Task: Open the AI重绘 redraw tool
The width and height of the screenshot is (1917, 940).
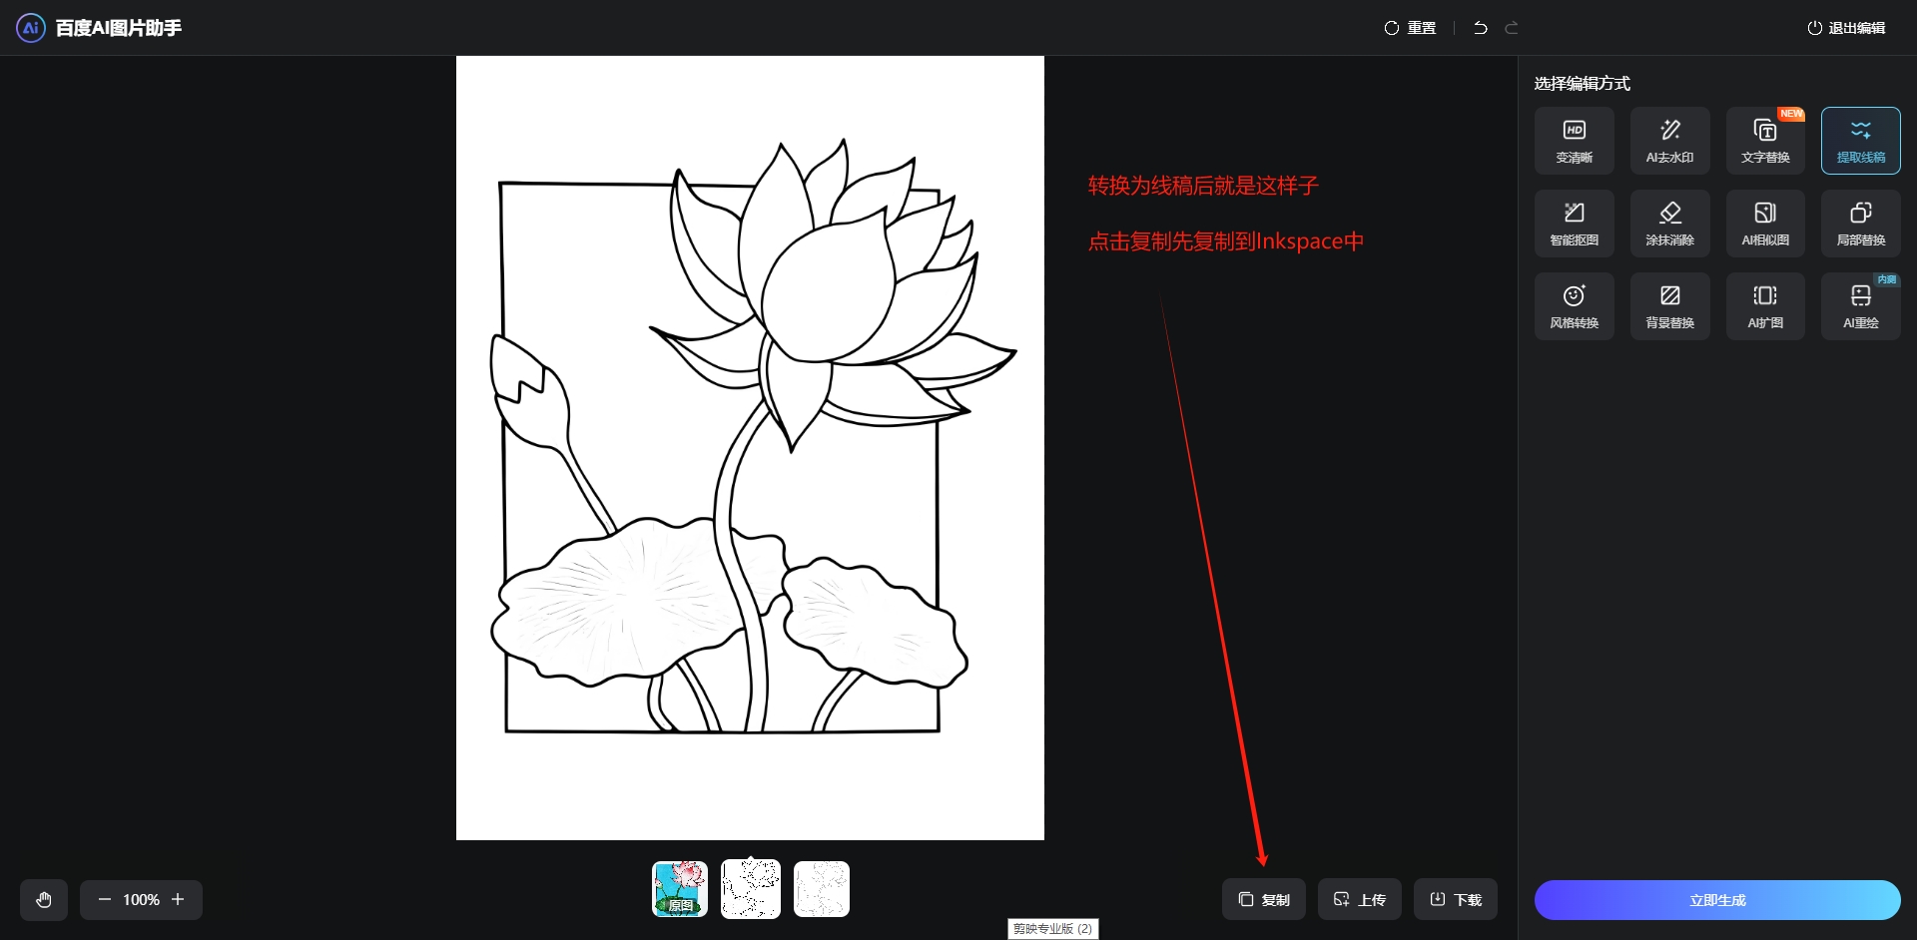Action: [1860, 306]
